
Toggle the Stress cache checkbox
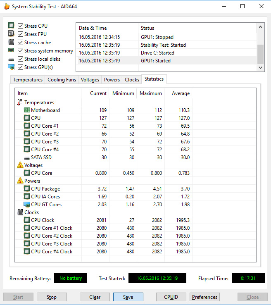point(20,43)
